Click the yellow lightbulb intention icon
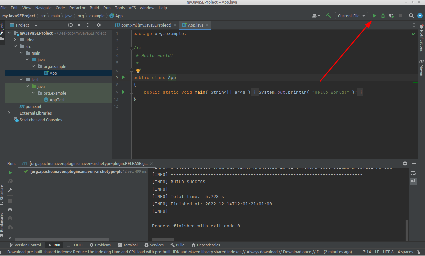The width and height of the screenshot is (425, 256). [138, 71]
